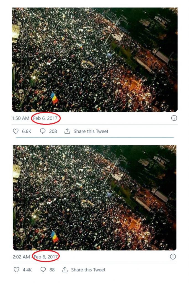
Task: Click the 88 reply count
Action: 52,270
